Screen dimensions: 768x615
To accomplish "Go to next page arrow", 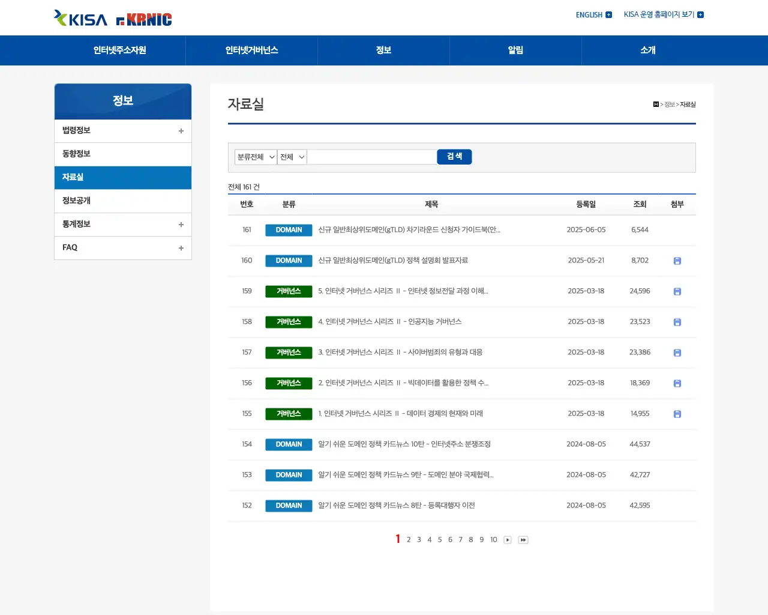I will (x=508, y=540).
